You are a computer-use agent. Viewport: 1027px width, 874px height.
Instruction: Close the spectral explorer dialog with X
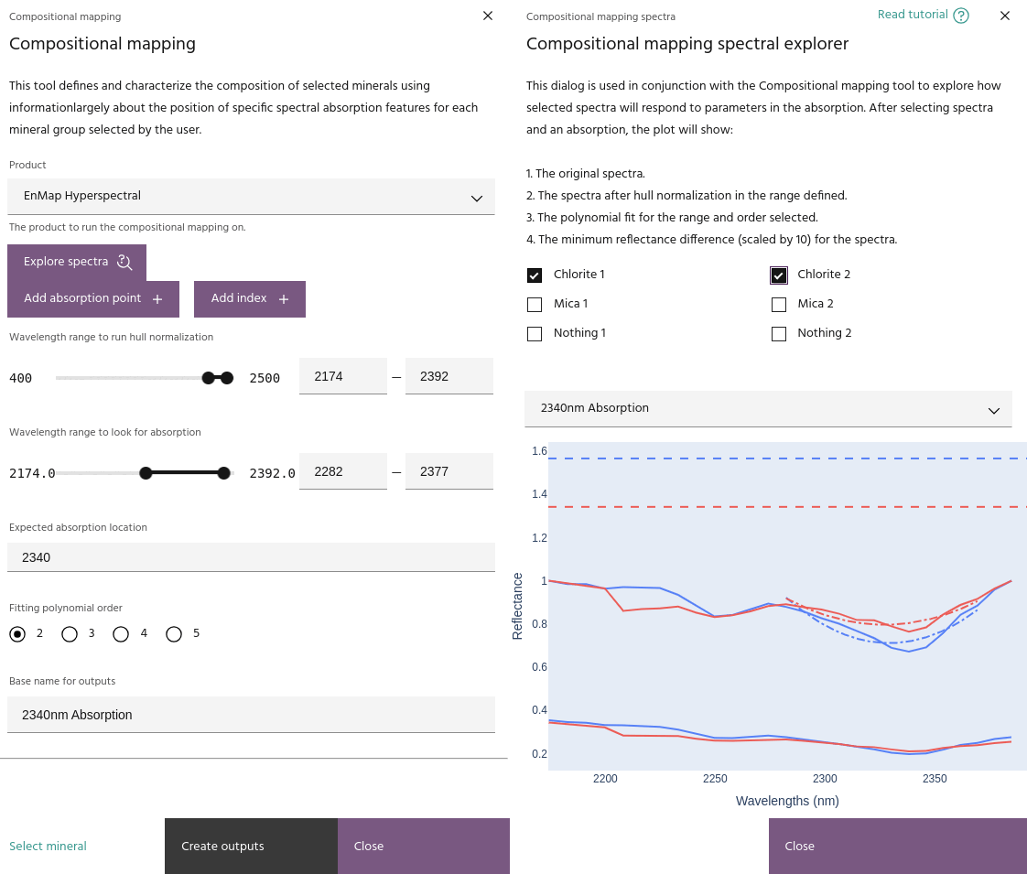point(1005,16)
